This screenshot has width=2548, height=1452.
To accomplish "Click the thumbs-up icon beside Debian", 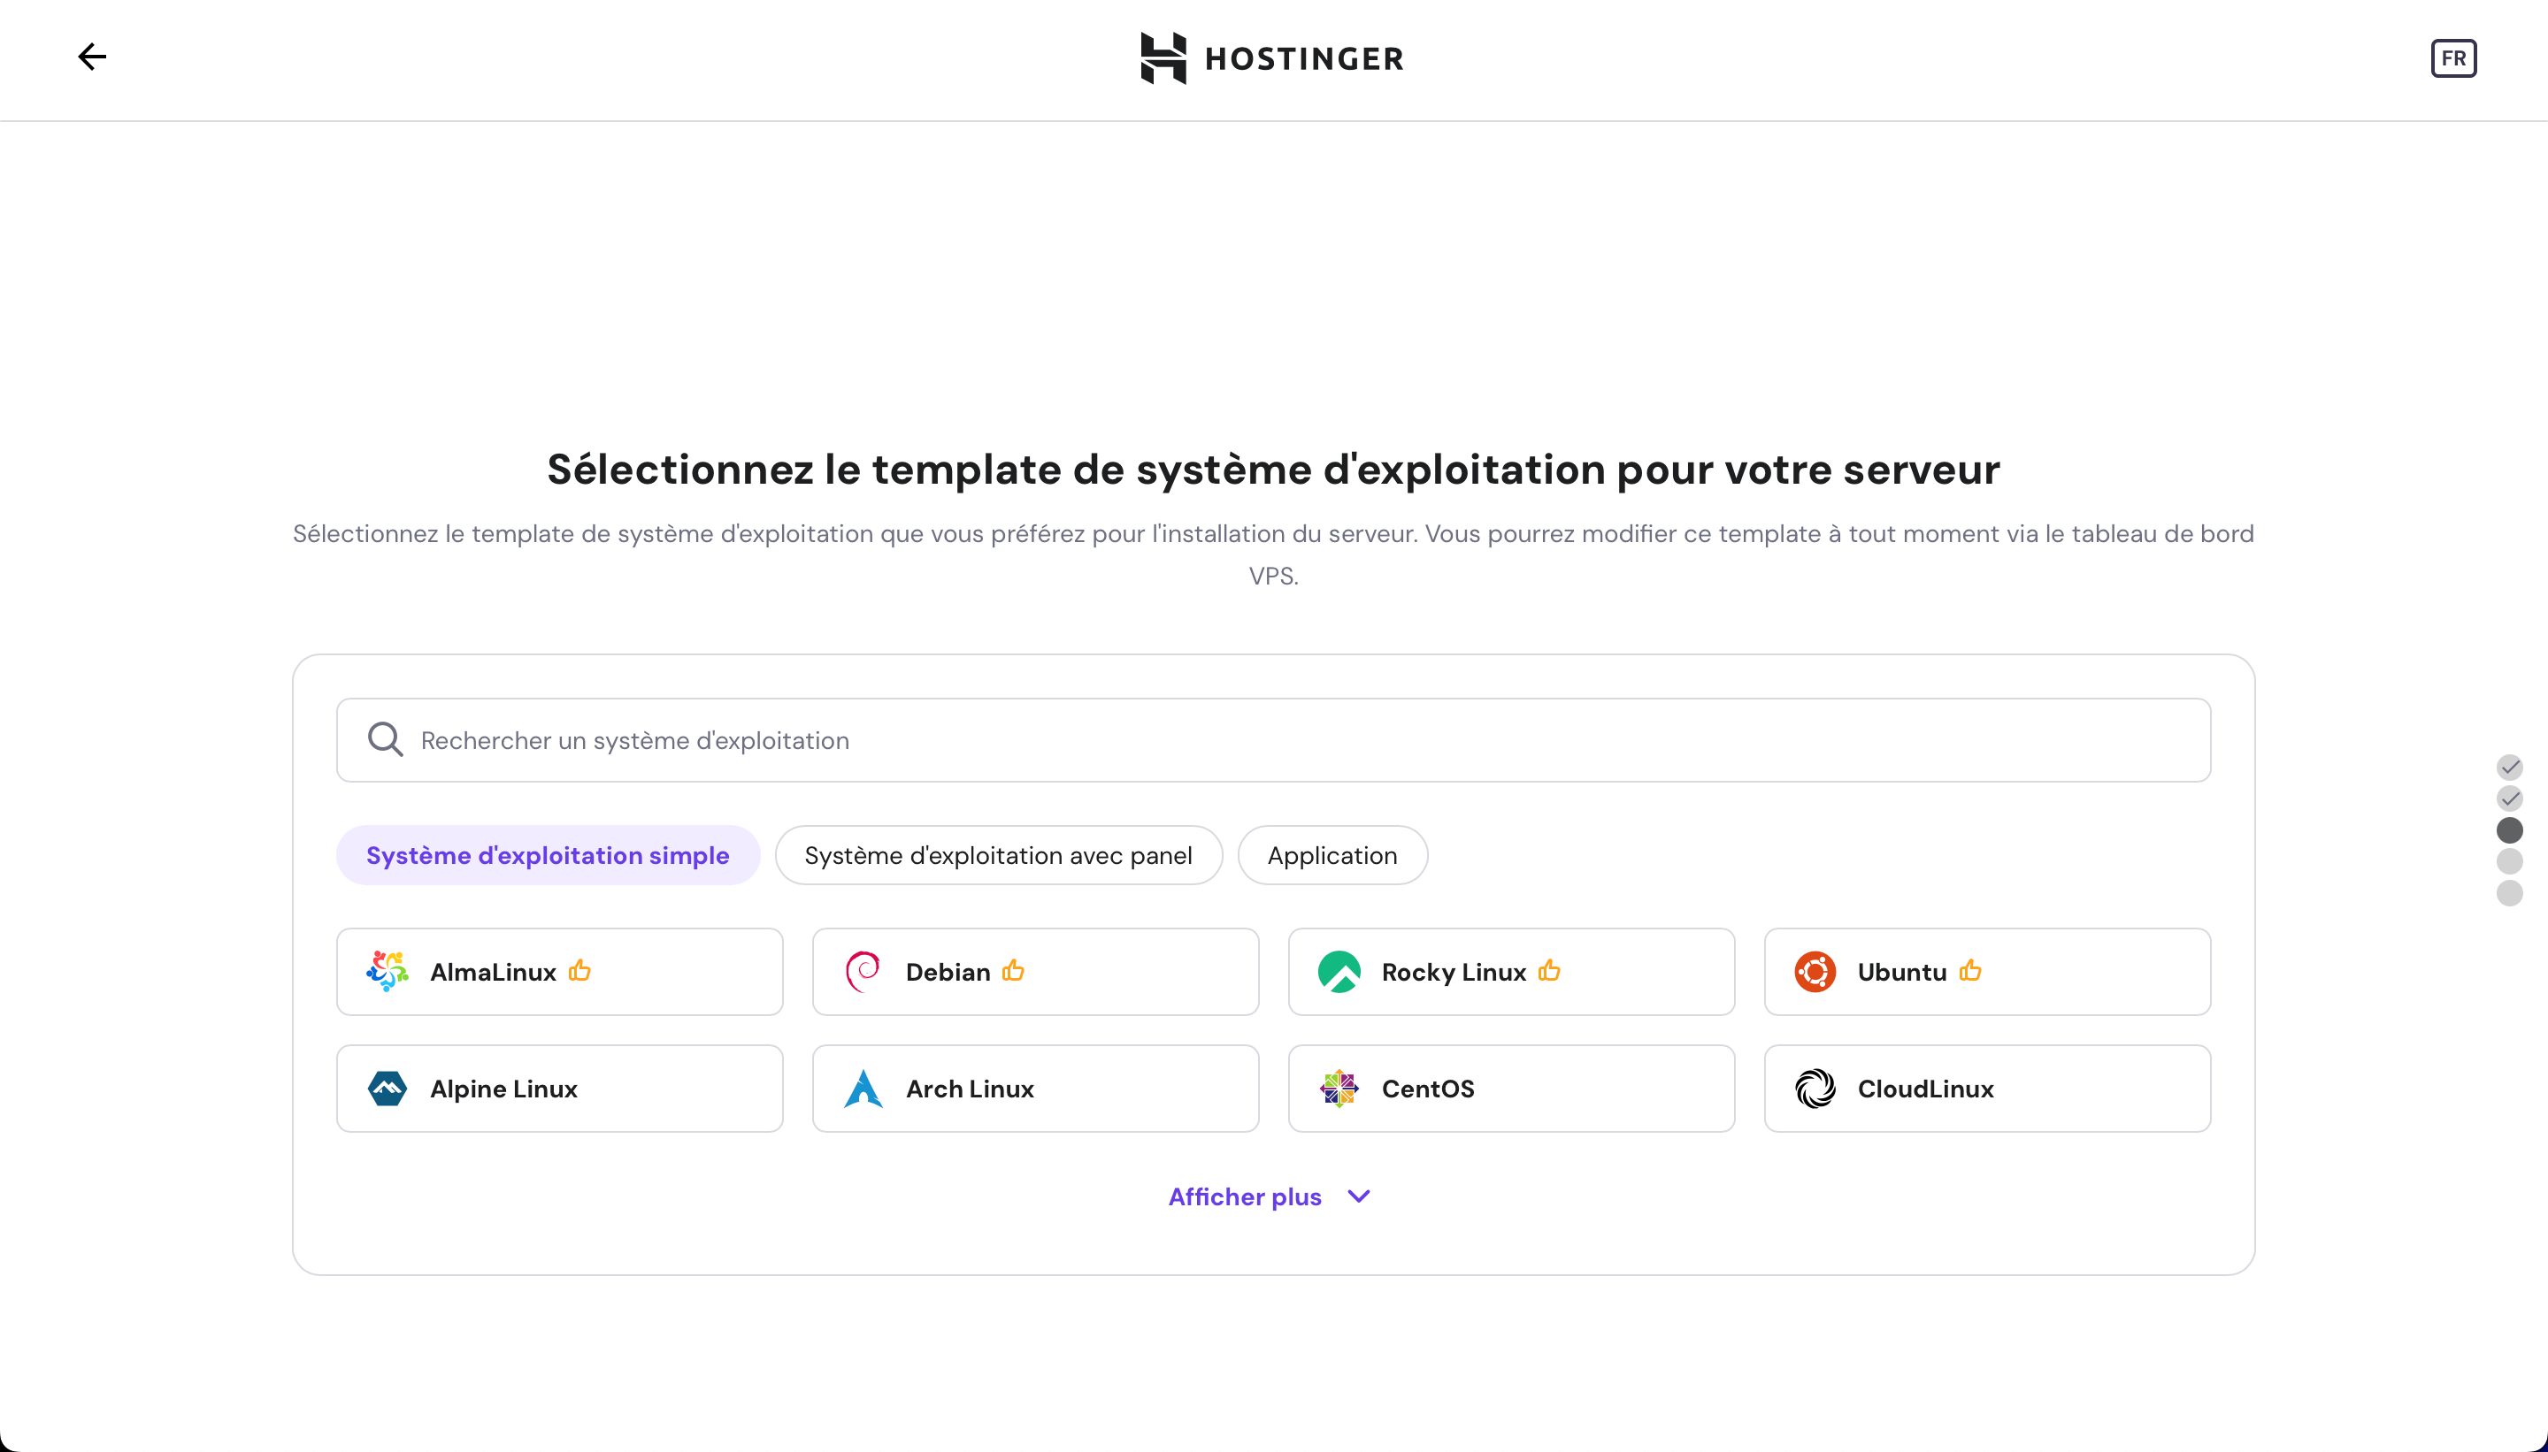I will click(1013, 969).
